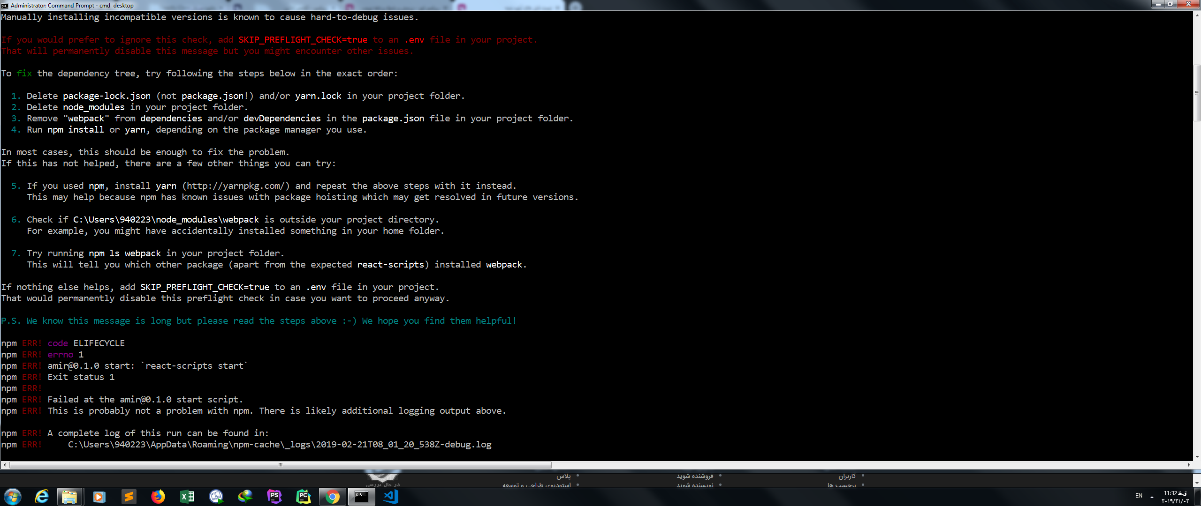Click the teal 'P.S. We know this message' line
This screenshot has height=506, width=1201.
[258, 321]
